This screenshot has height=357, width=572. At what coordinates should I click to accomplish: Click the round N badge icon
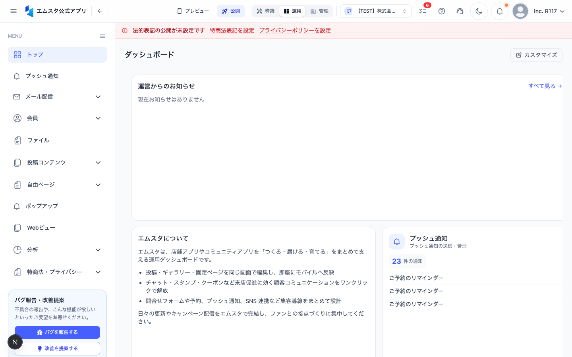coord(15,342)
